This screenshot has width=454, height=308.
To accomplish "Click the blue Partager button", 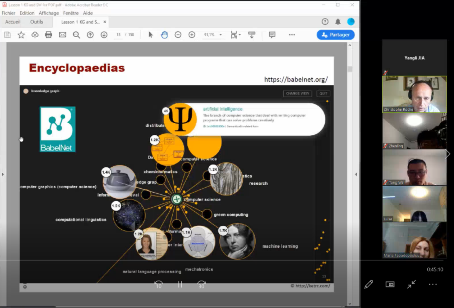I will (335, 35).
